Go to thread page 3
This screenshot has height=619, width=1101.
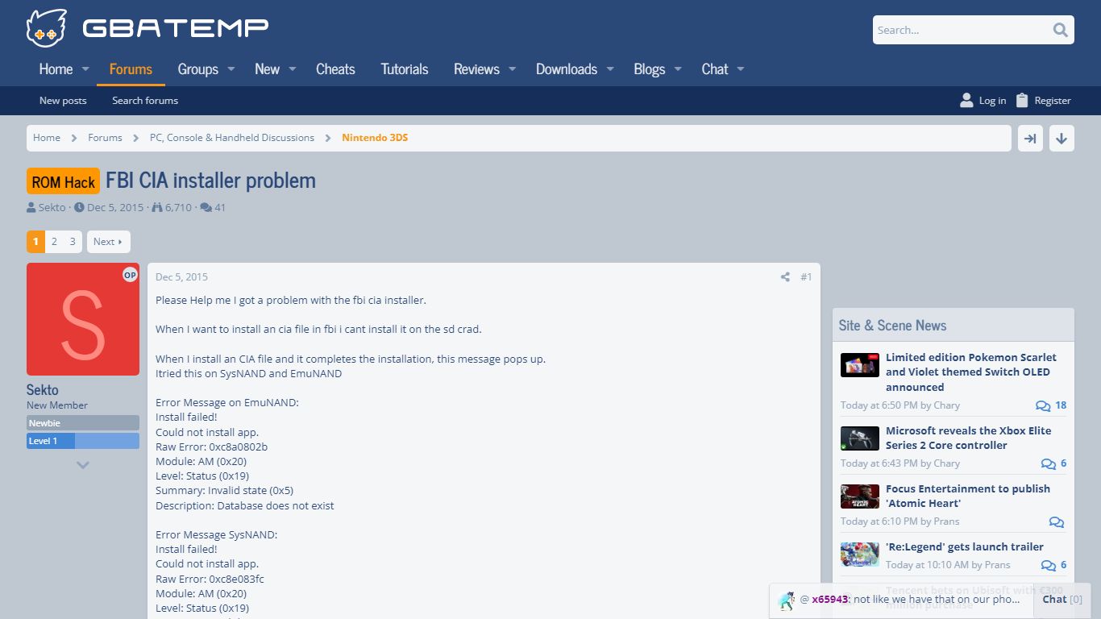pos(73,242)
